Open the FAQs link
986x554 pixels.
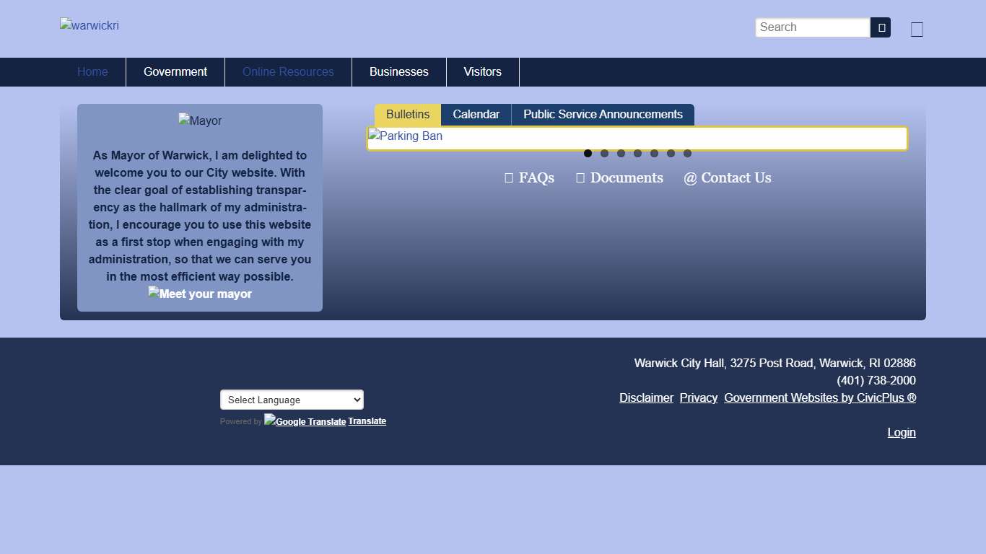[530, 178]
